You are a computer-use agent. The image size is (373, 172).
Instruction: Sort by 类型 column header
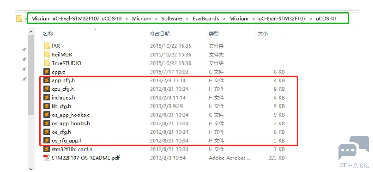(x=214, y=34)
